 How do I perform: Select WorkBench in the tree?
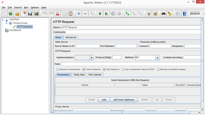click(x=15, y=30)
